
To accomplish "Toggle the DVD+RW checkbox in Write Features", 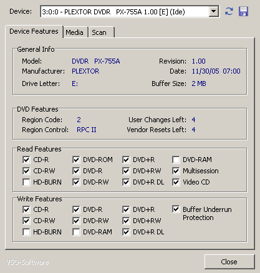I will click(x=126, y=221).
